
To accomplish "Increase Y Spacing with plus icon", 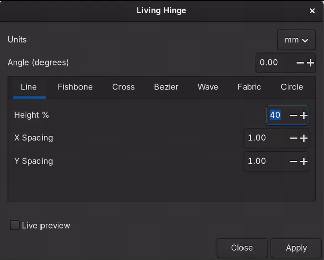I will 304,162.
